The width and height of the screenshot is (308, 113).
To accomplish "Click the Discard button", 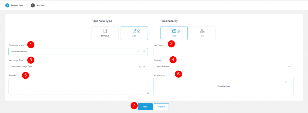I will click(161, 107).
